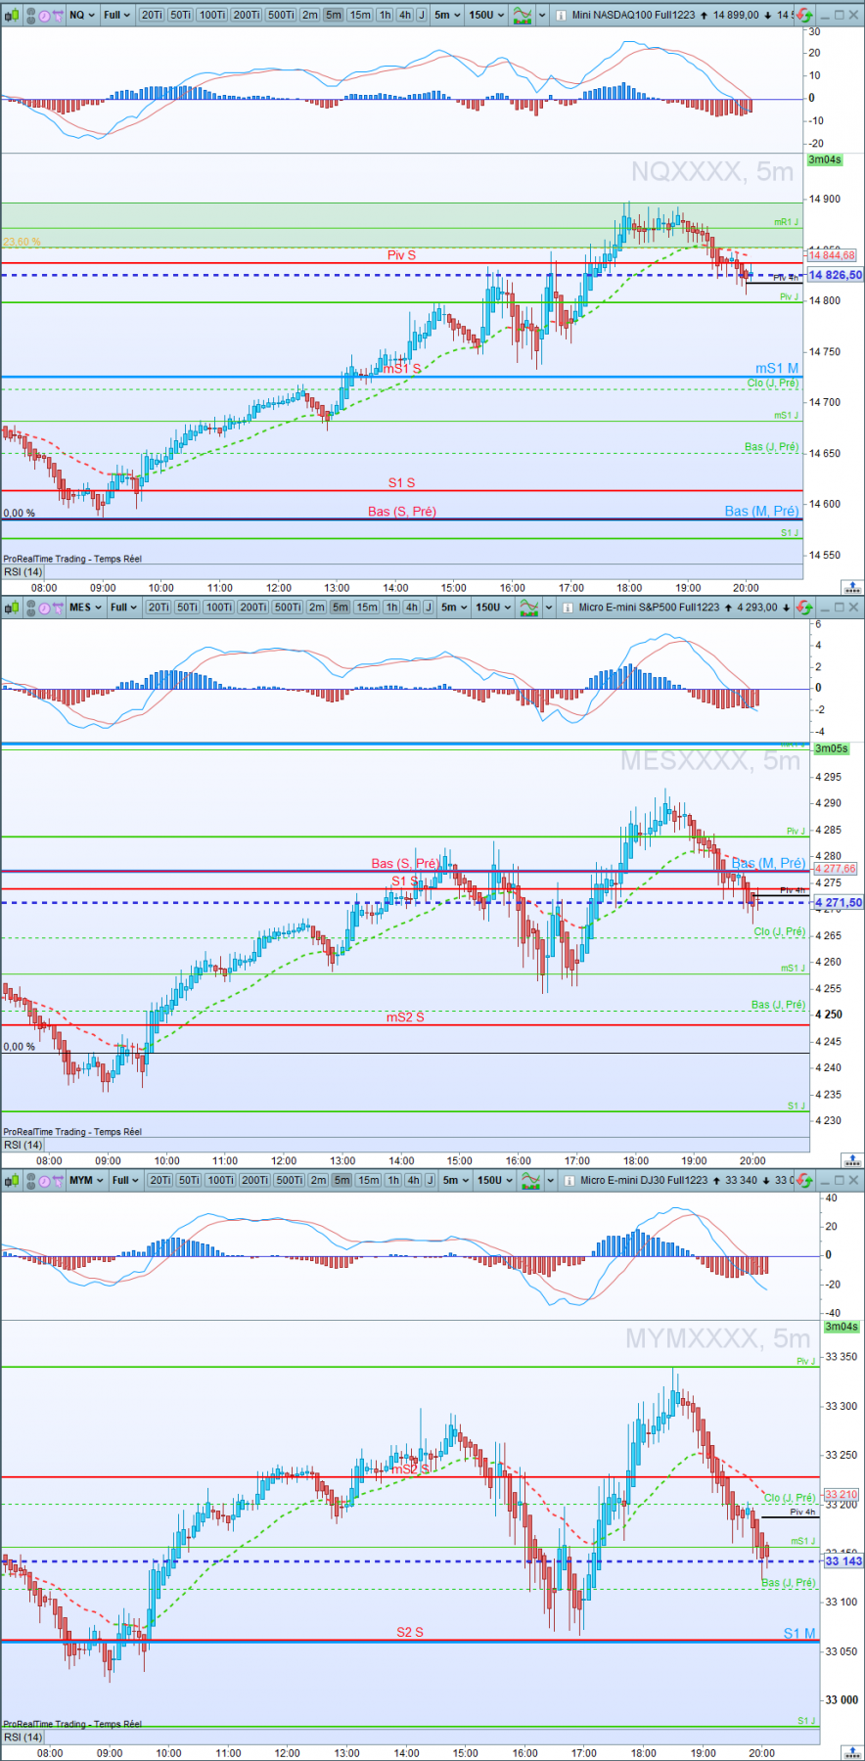The height and width of the screenshot is (1761, 865).
Task: Show info for Micro E-mini DJ30 instrument
Action: click(570, 1181)
